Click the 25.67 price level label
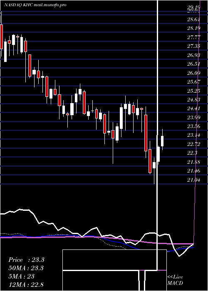This screenshot has height=291, width=208. click(x=193, y=82)
